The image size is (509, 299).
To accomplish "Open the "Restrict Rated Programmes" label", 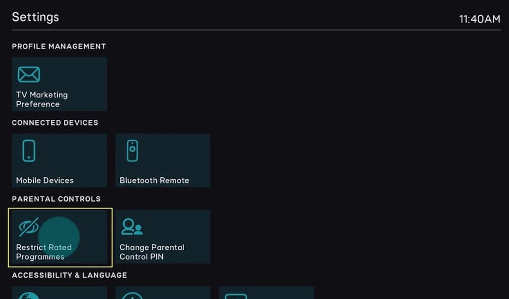I will tap(44, 252).
